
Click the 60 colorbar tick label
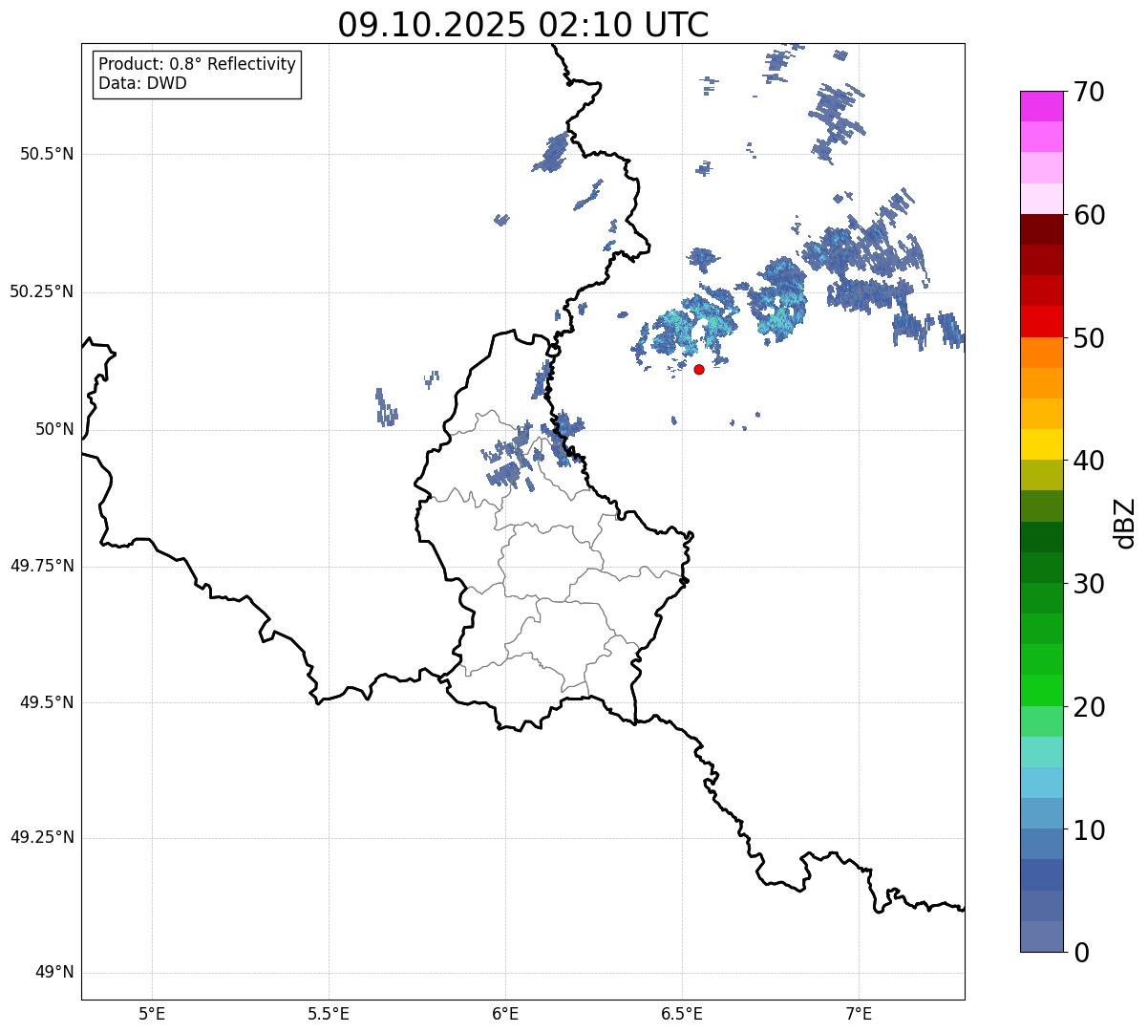click(x=1089, y=215)
